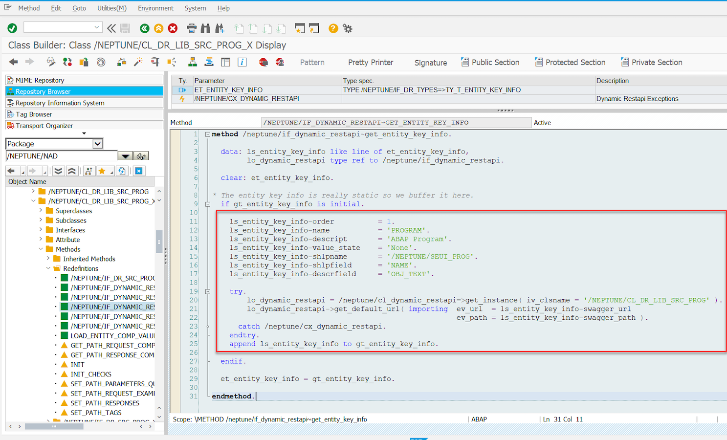
Task: Click the Expand All double-chevron icon
Action: 58,171
